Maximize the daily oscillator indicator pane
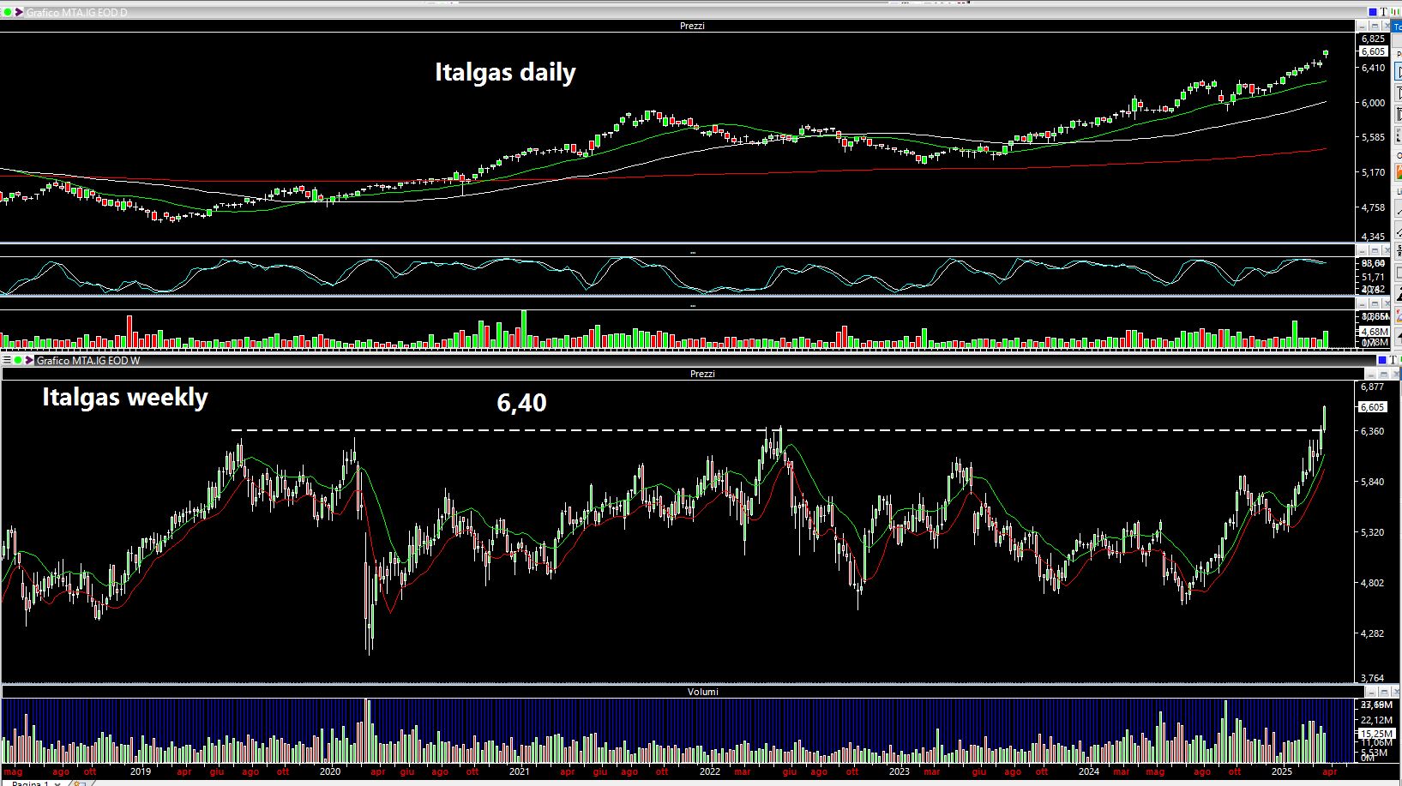 tap(1375, 250)
